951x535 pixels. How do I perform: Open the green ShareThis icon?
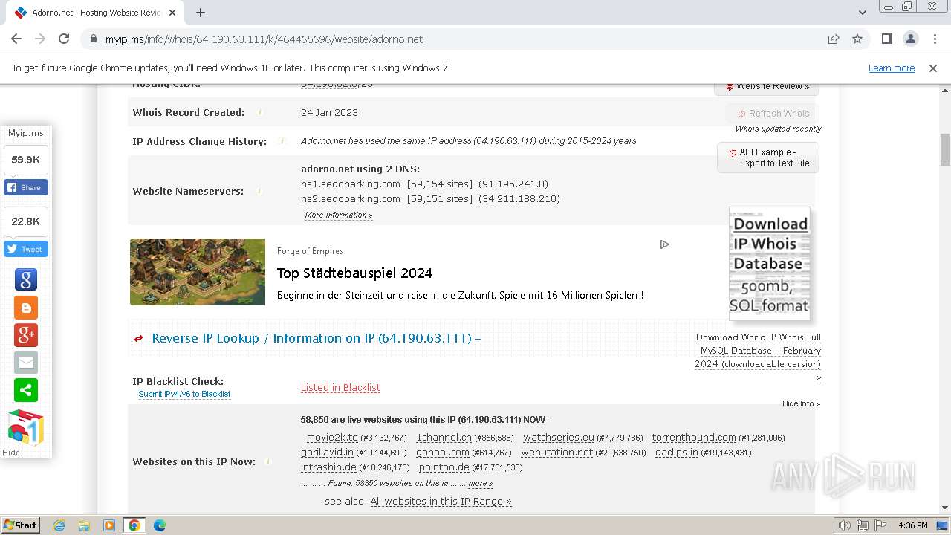point(26,390)
